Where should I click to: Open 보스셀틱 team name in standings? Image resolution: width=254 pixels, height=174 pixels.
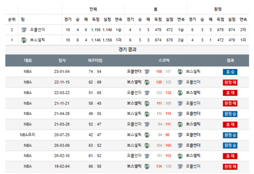(37, 40)
